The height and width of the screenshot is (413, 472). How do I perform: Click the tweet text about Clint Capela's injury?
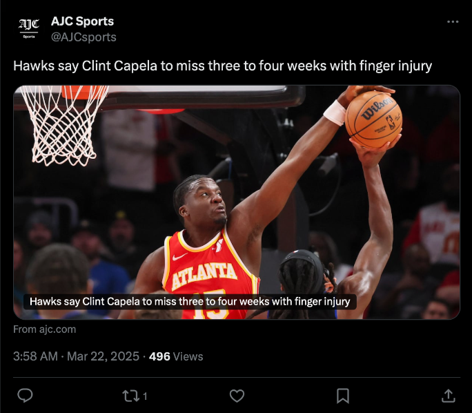pos(222,66)
